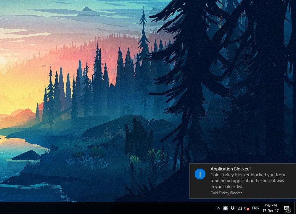The width and height of the screenshot is (296, 214).
Task: Open the clock showing 7:43 PM
Action: 271,208
